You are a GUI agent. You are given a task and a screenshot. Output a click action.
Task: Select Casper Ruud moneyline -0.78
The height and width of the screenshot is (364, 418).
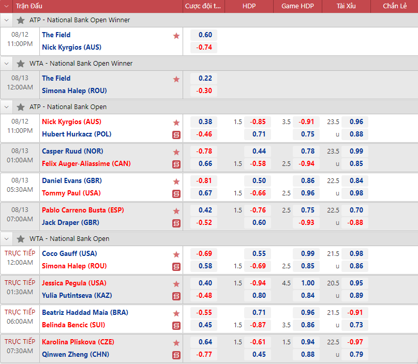tap(204, 151)
